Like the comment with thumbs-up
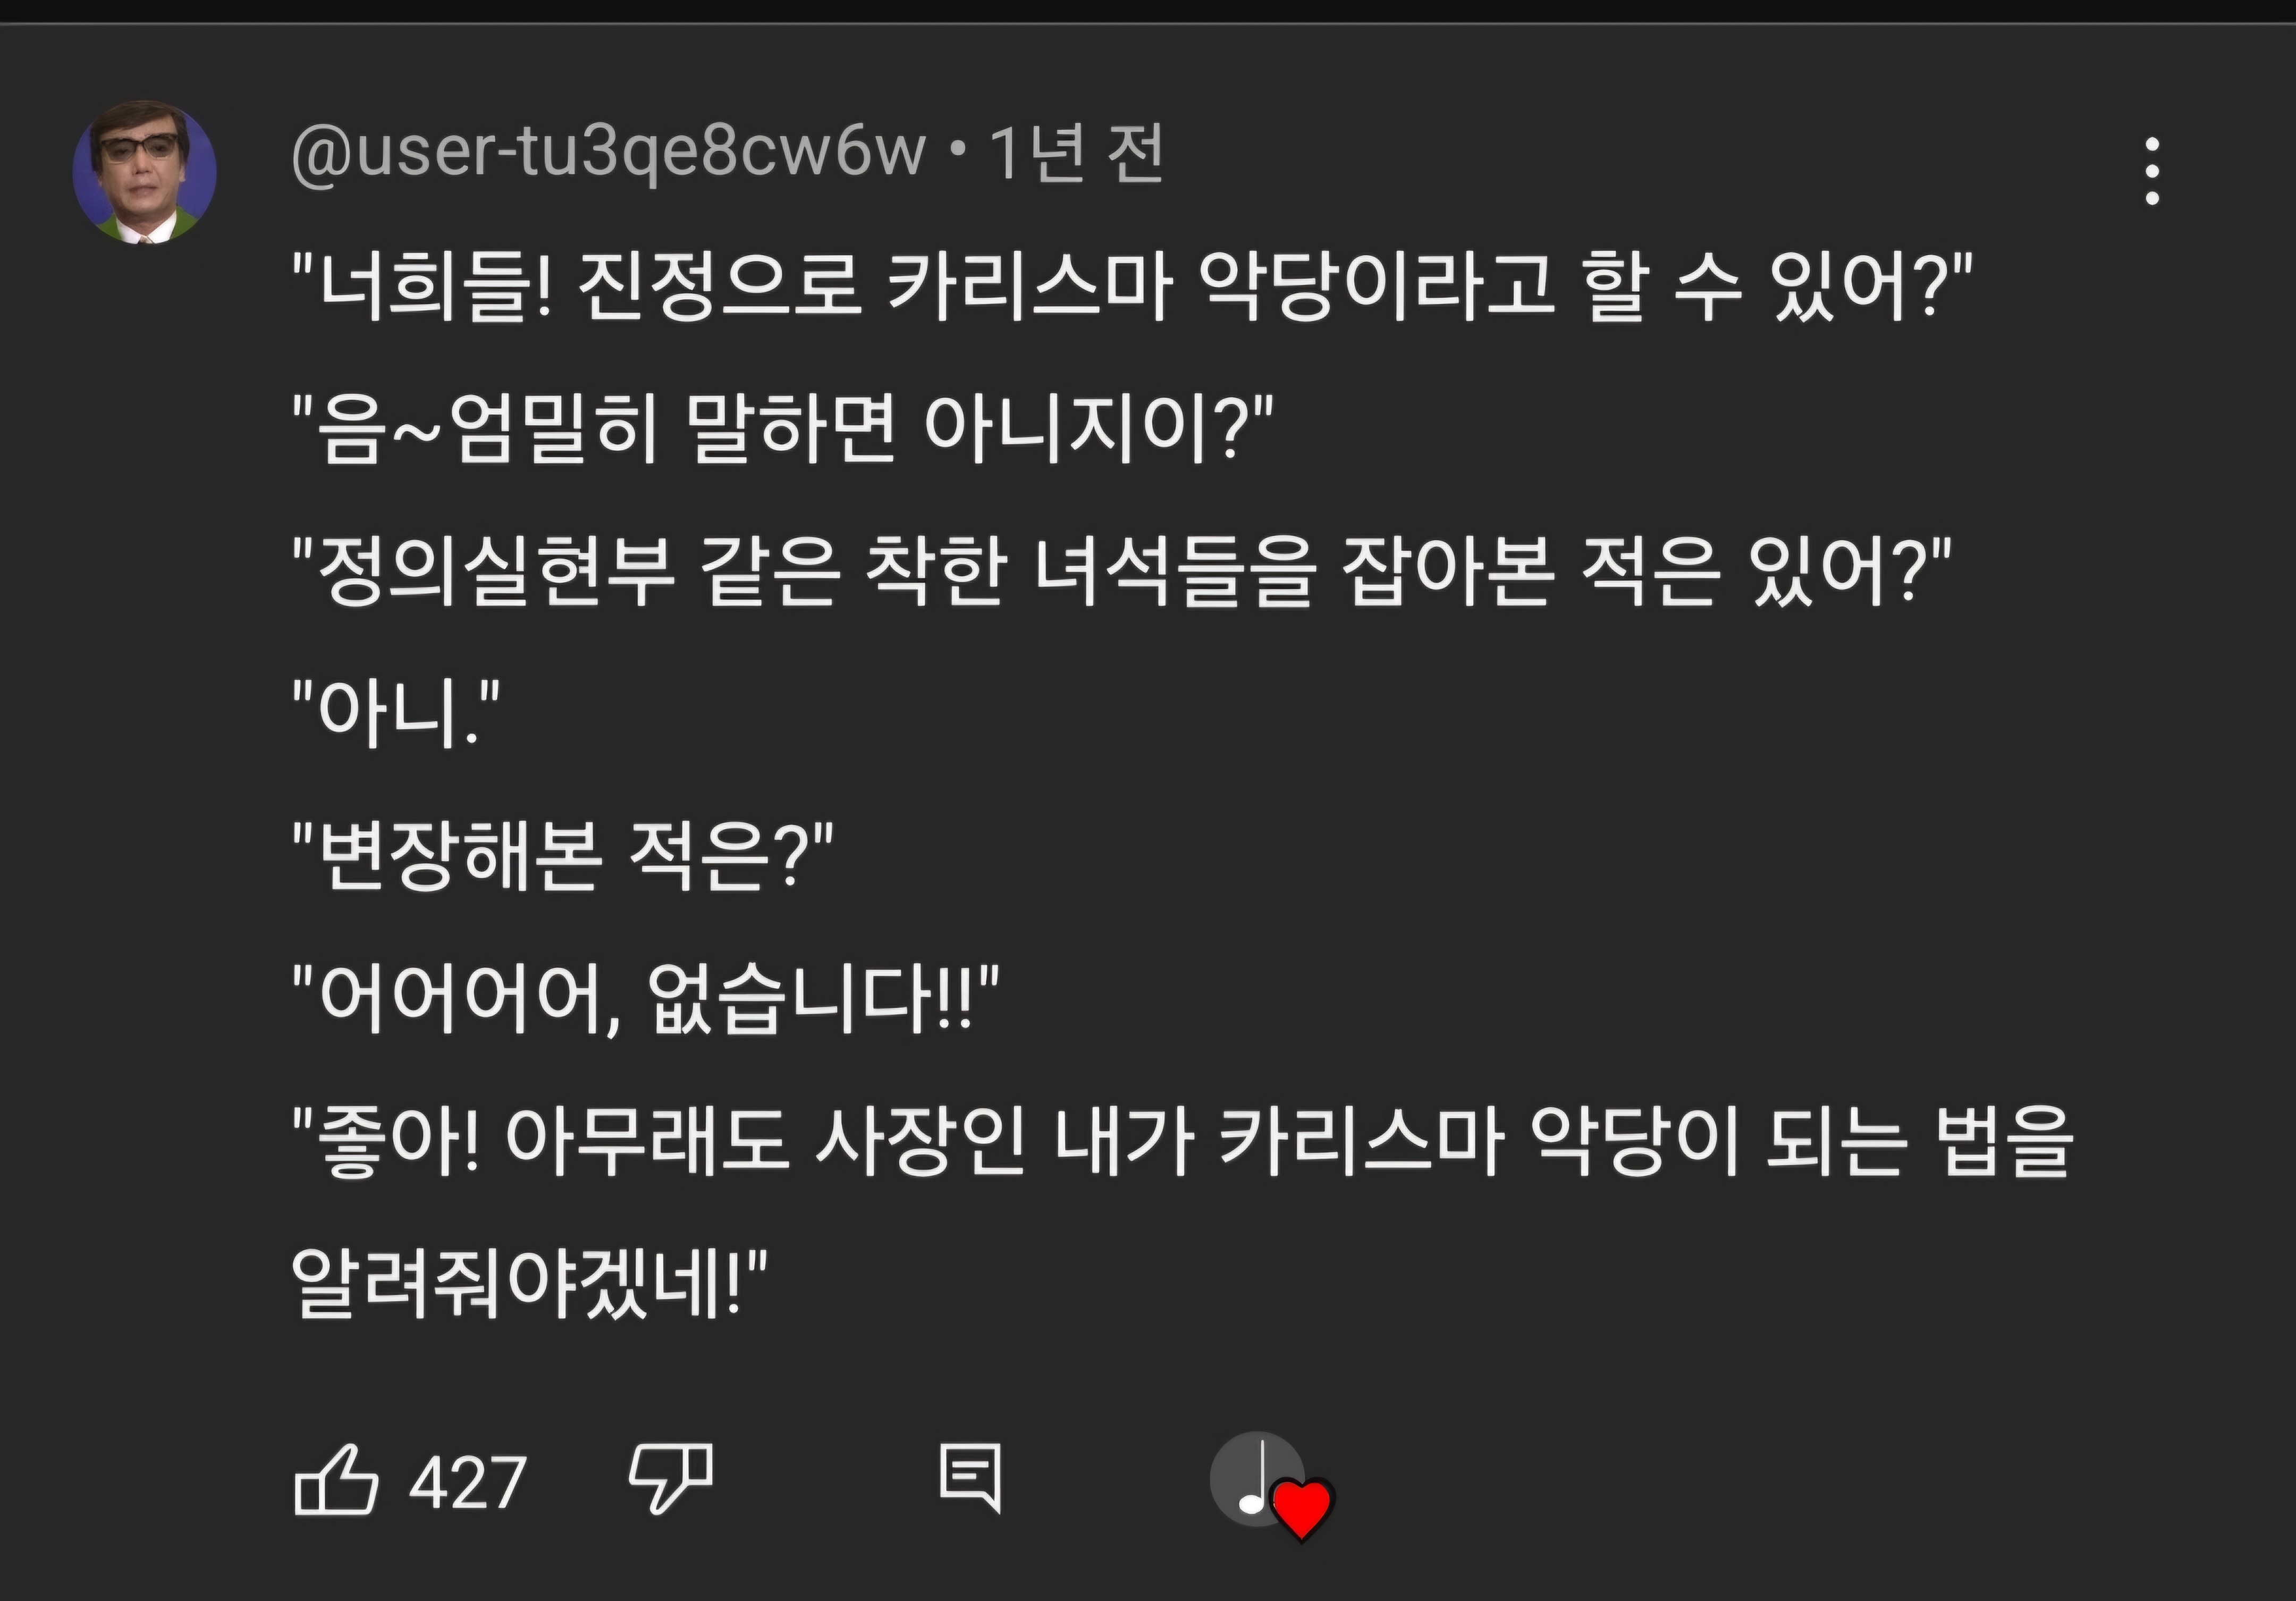2296x1601 pixels. click(x=336, y=1479)
